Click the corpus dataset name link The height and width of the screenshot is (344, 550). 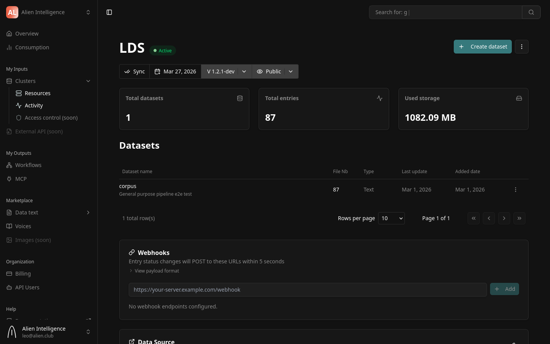click(128, 186)
